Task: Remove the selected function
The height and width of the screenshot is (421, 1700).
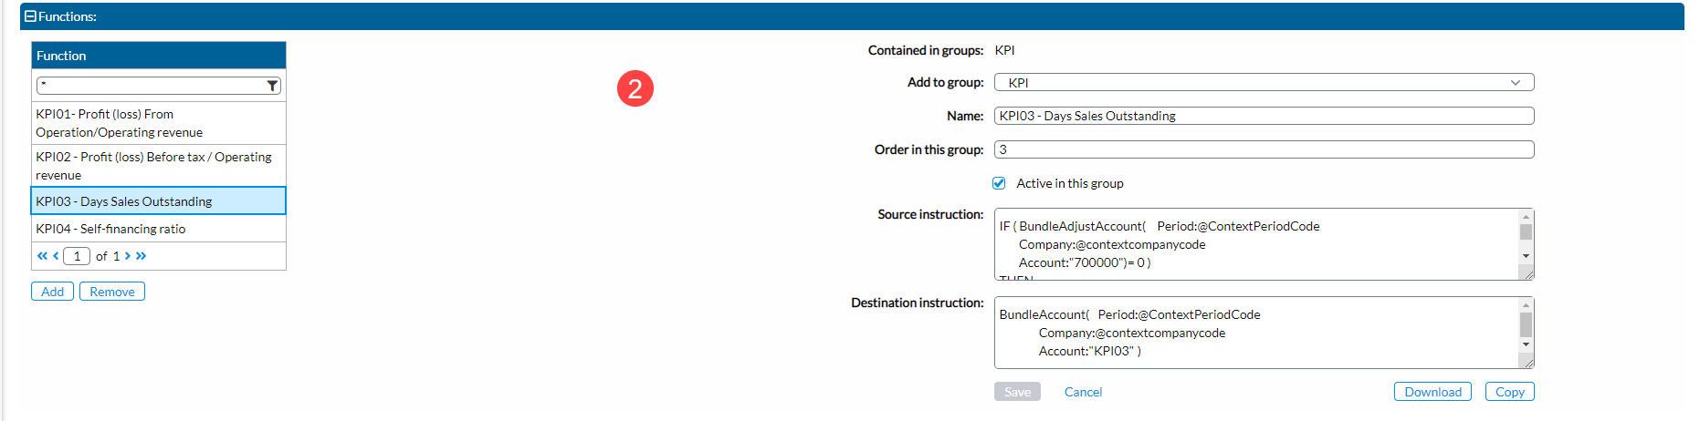Action: (x=112, y=292)
